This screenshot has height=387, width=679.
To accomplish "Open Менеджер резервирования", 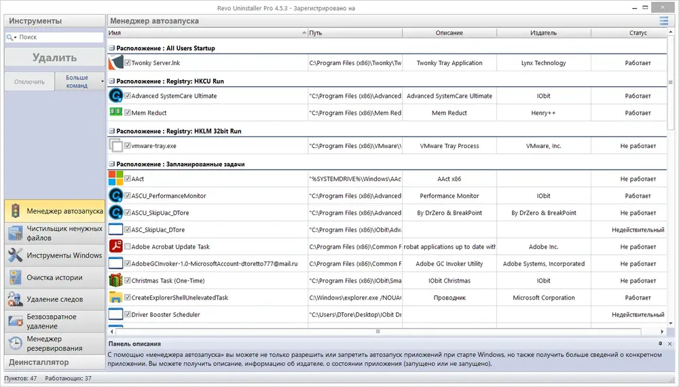I will pos(54,344).
